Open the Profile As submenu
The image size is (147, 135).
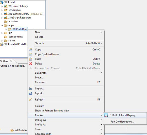click(x=66, y=125)
